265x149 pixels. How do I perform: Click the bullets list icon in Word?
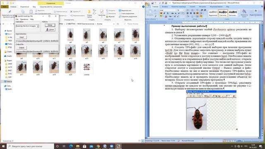point(188,10)
